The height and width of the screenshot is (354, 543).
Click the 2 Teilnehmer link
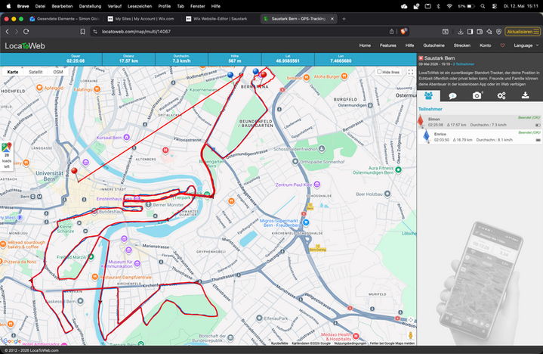point(464,64)
